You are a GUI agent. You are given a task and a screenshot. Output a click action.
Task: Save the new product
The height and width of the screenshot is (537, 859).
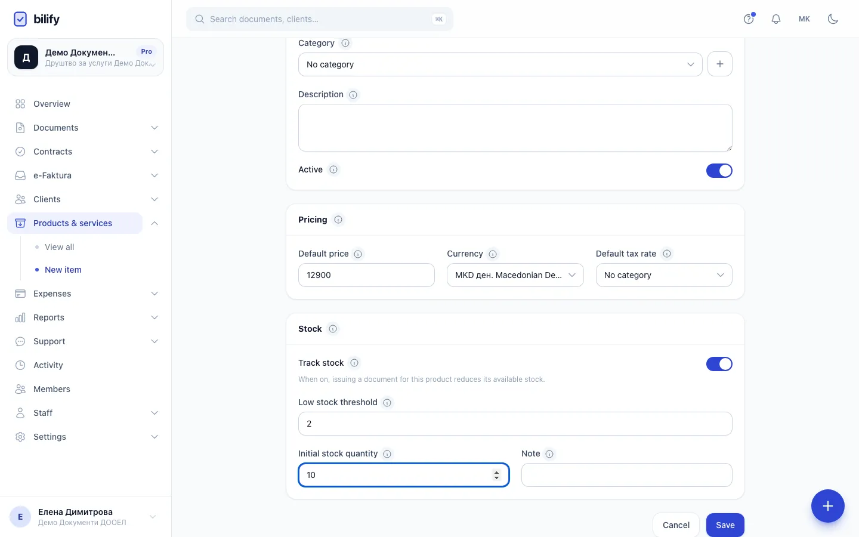click(x=725, y=525)
